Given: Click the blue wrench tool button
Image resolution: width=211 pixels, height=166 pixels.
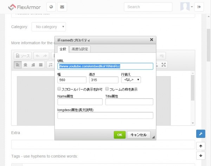Looking at the screenshot, I should point(200,134).
